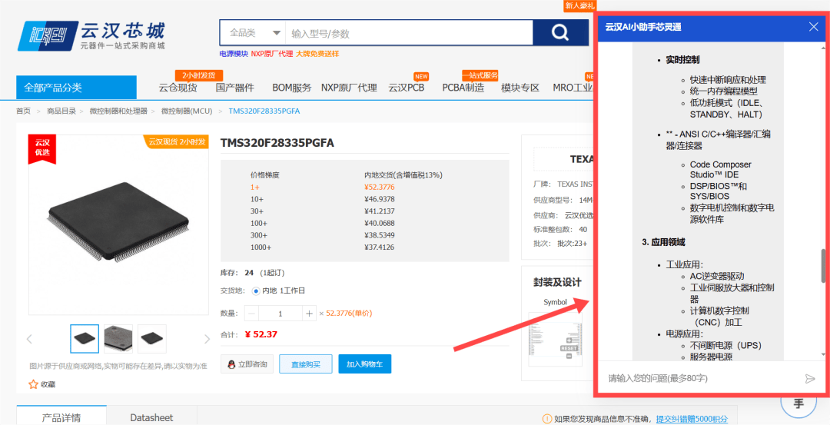Select first product thumbnail image

tap(85, 339)
